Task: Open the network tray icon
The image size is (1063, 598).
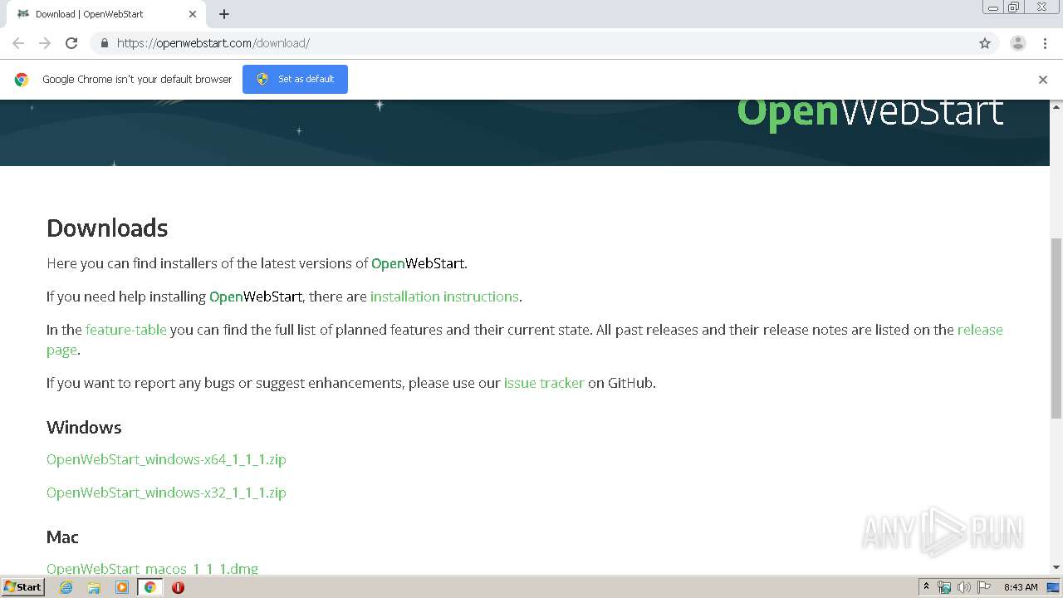Action: click(x=944, y=587)
